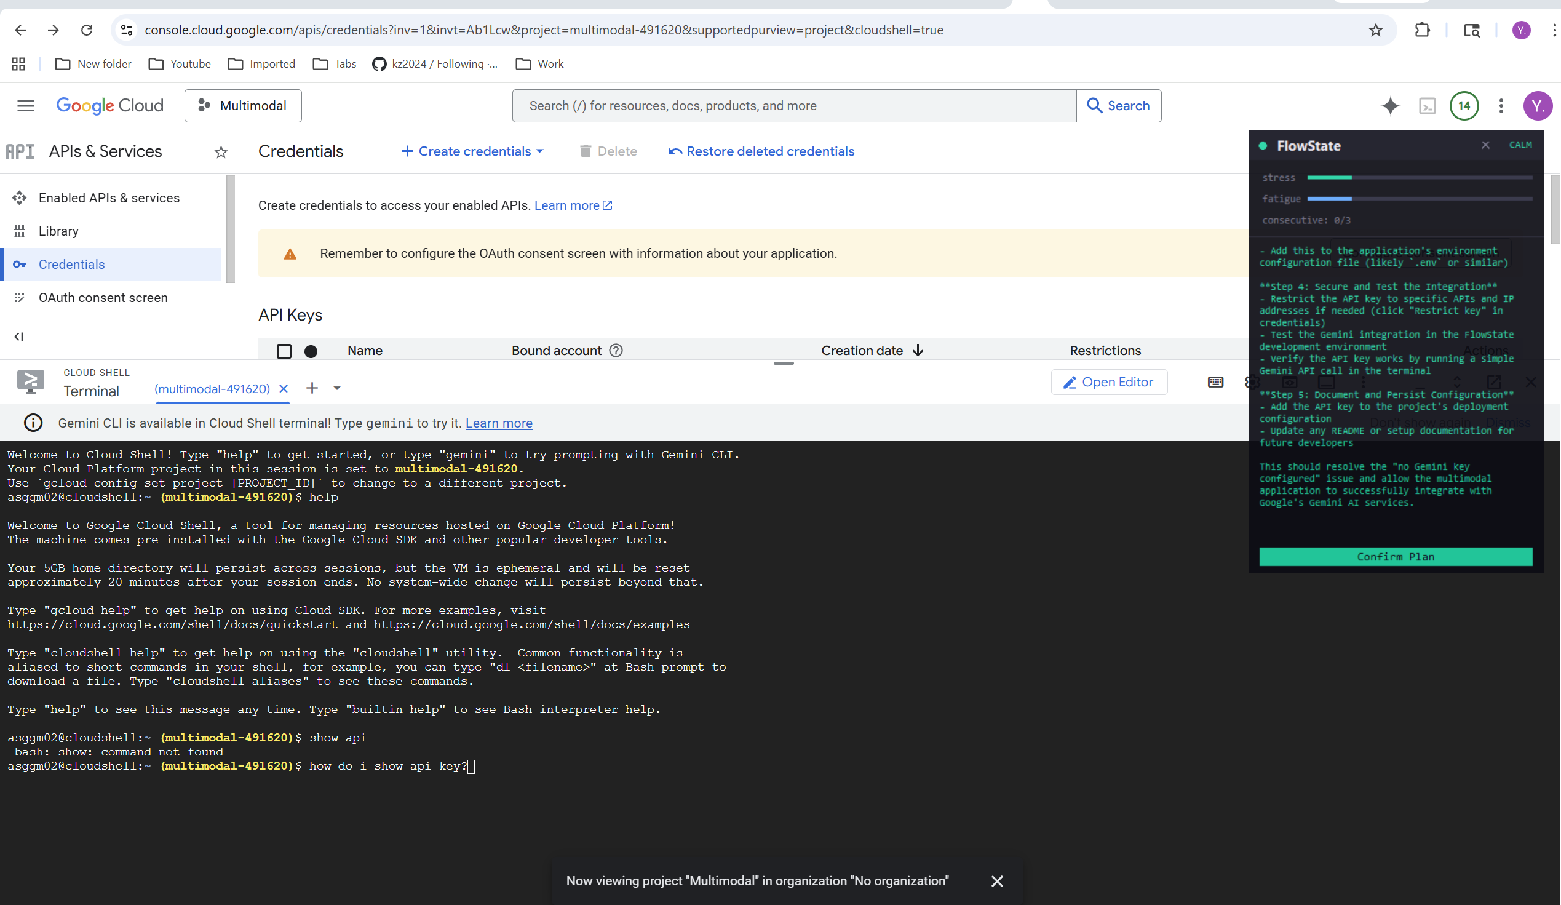This screenshot has height=905, width=1561.
Task: Click the Gemini AI sparkle icon
Action: (x=1390, y=105)
